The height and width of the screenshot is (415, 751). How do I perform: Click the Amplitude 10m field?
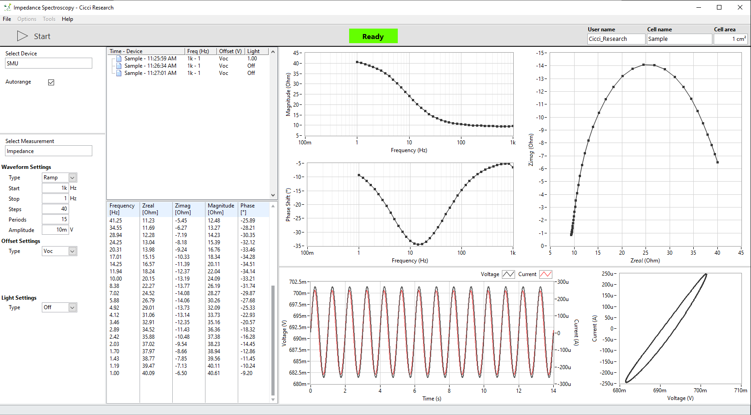pos(55,230)
